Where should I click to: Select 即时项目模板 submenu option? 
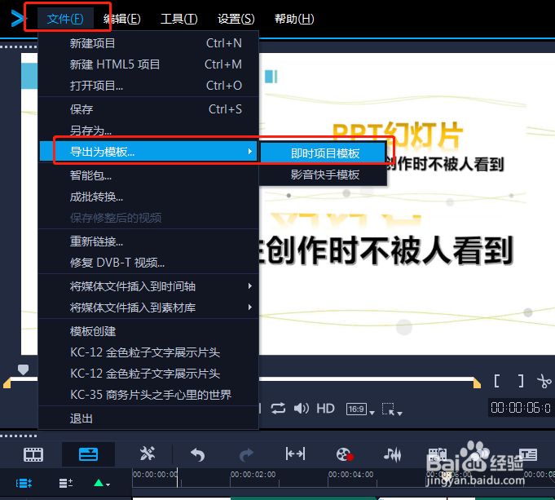coord(324,153)
